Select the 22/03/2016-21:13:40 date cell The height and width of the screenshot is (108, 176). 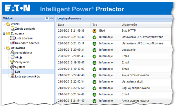click(x=71, y=37)
